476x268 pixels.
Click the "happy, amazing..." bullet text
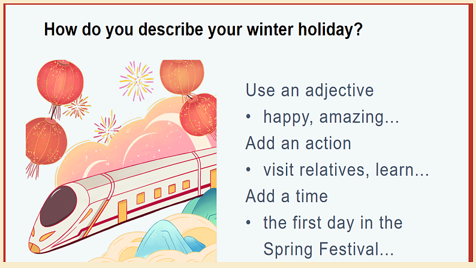point(331,118)
